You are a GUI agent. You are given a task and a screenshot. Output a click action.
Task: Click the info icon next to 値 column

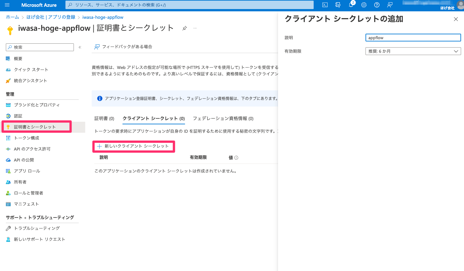tap(236, 158)
